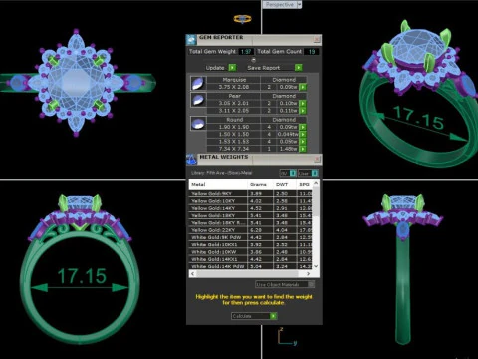The width and height of the screenshot is (478, 359).
Task: Click green arrow for Round 1.50 X 1.50 row
Action: 303,134
